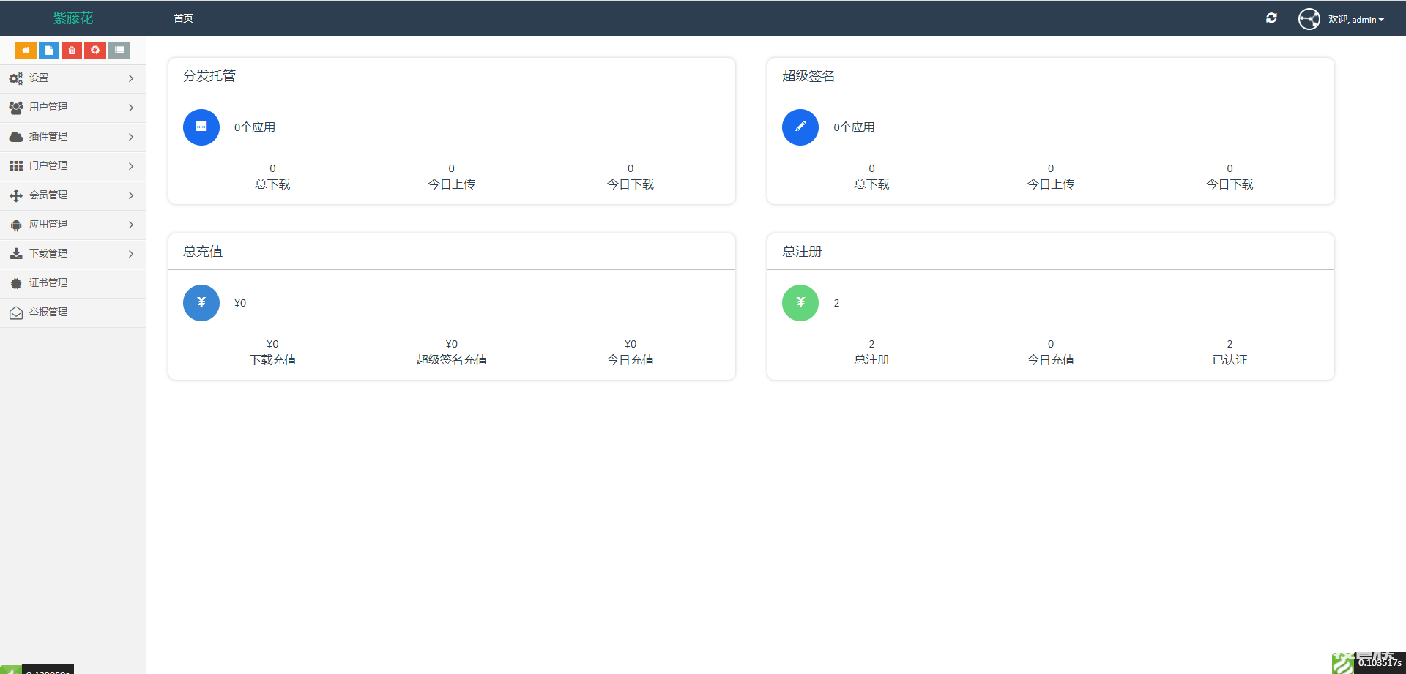The height and width of the screenshot is (674, 1406).
Task: Click the 总注册 card title
Action: 802,252
